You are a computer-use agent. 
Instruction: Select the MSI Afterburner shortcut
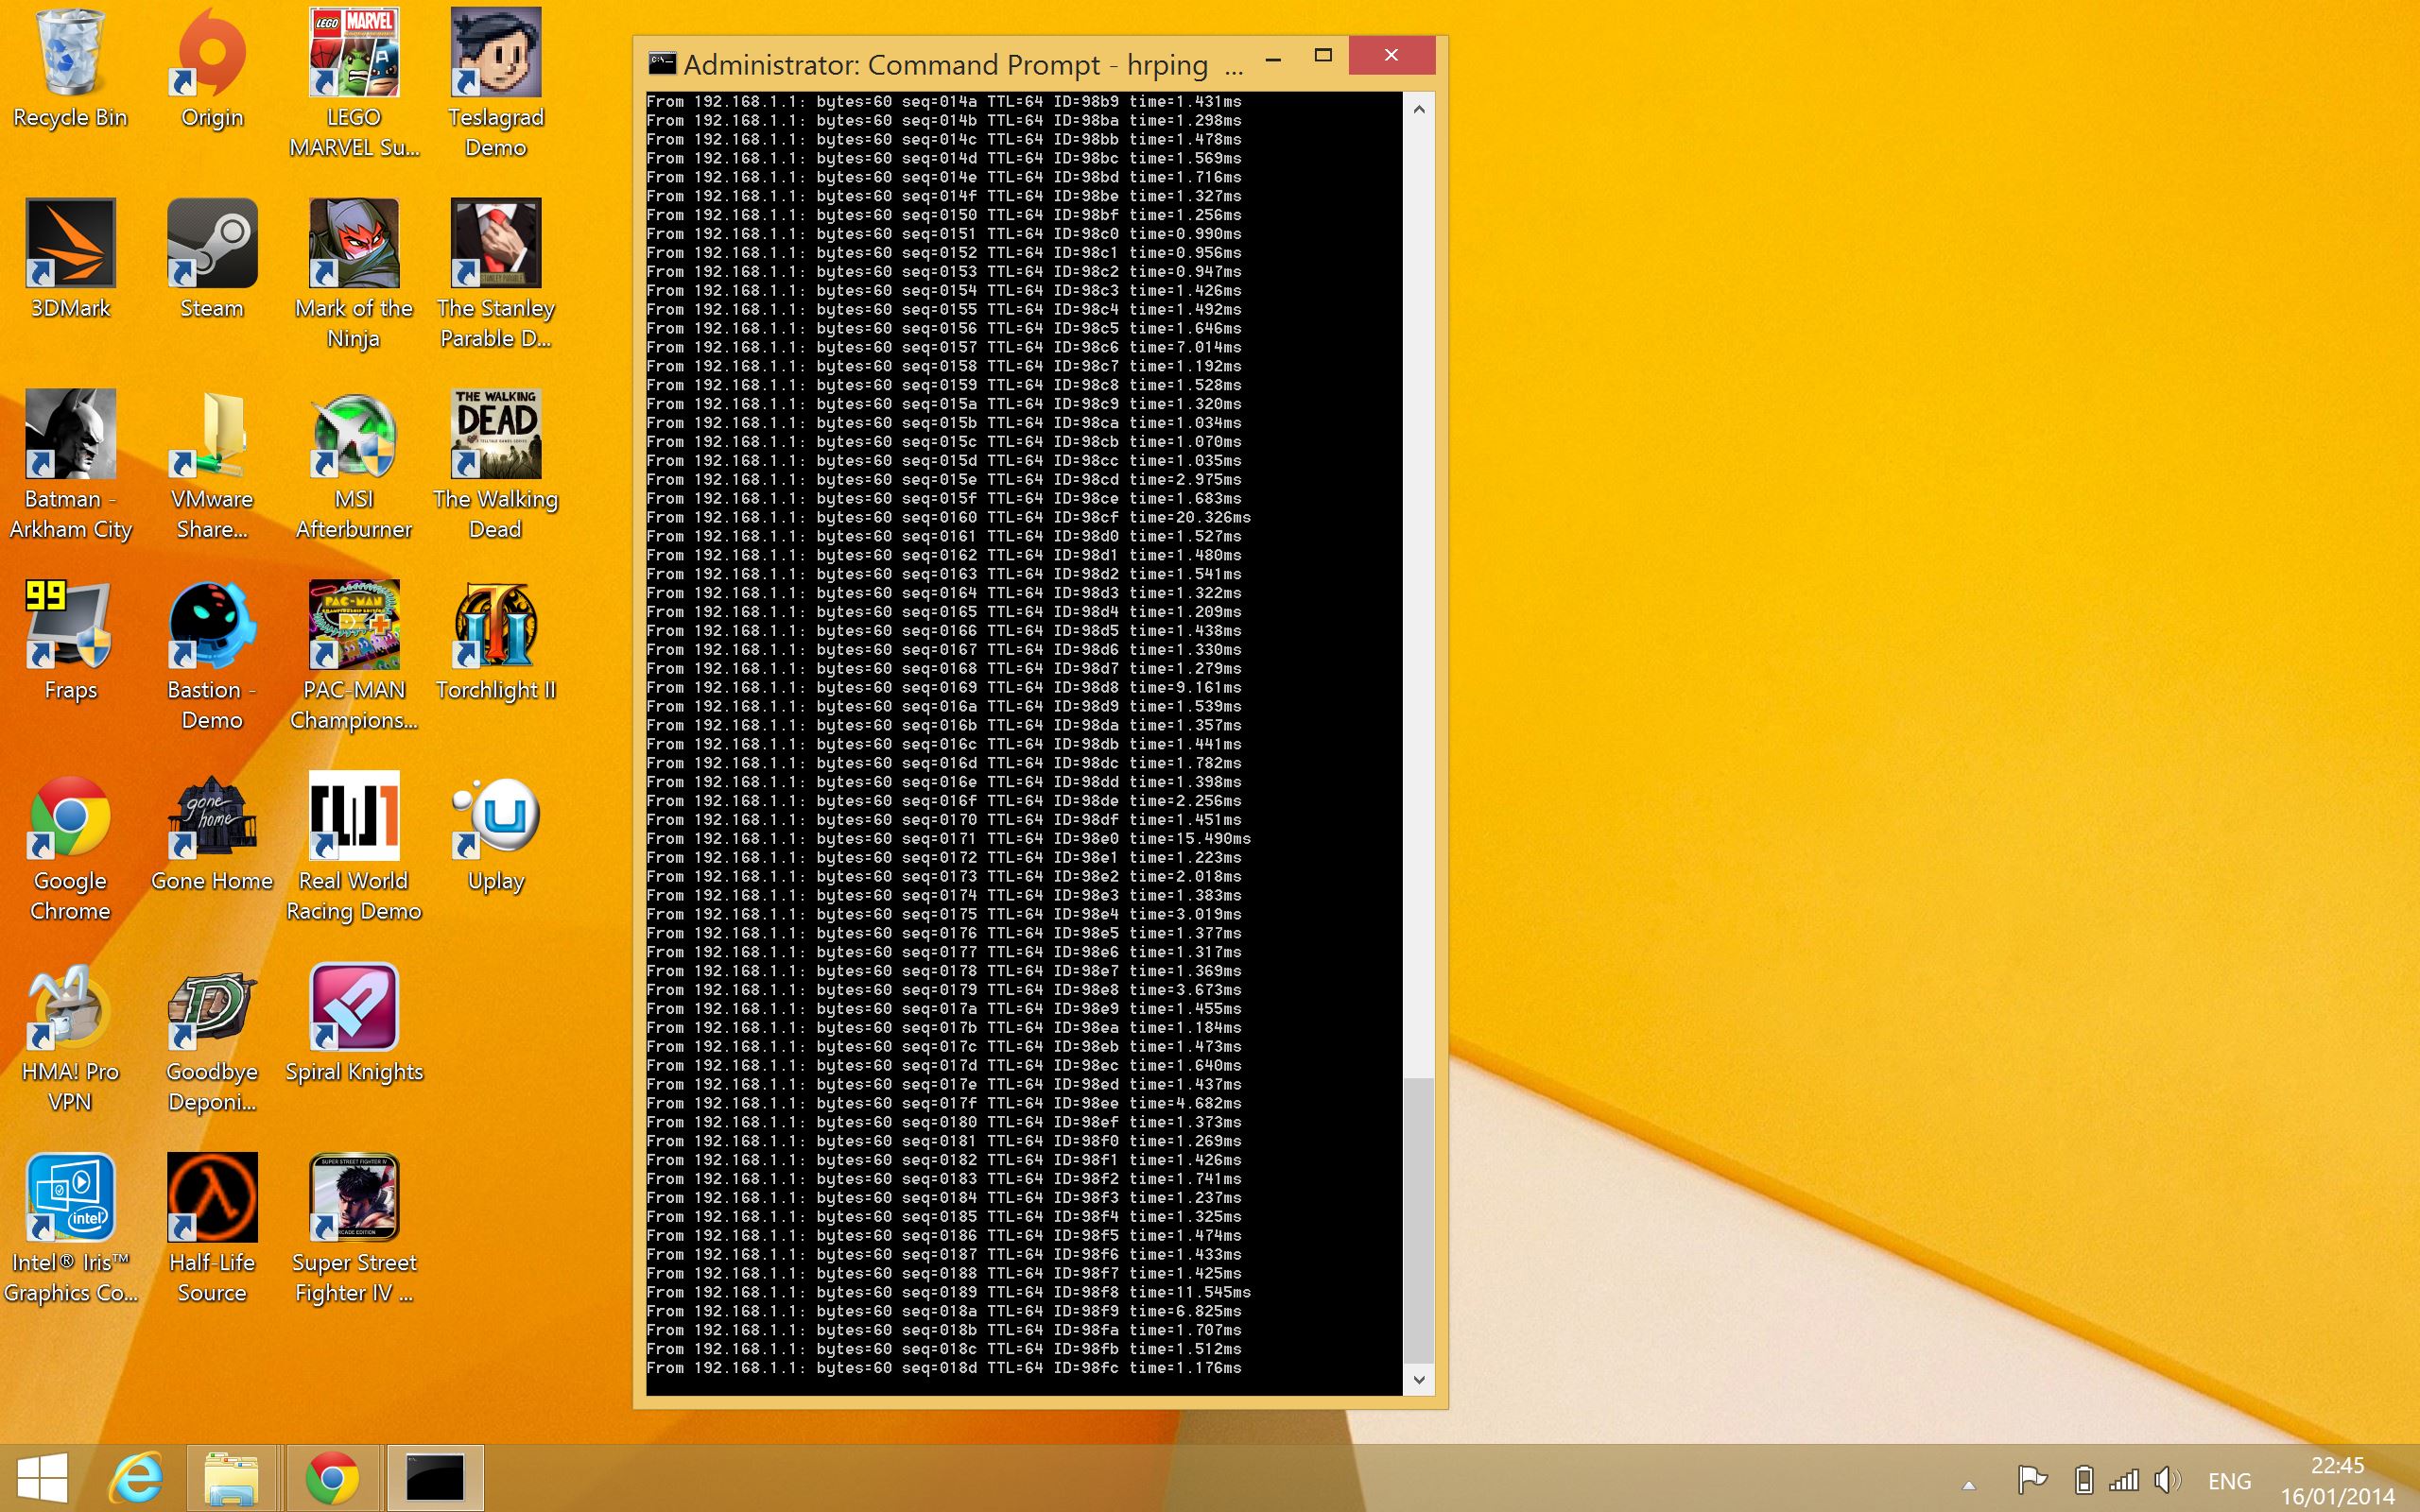[354, 435]
